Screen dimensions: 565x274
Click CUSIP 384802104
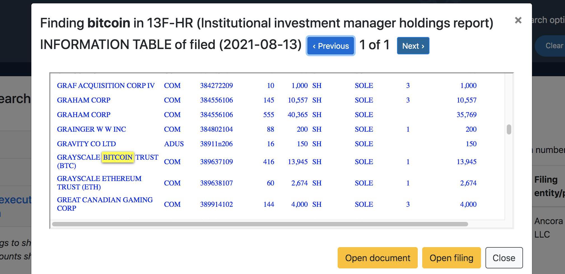pos(216,129)
